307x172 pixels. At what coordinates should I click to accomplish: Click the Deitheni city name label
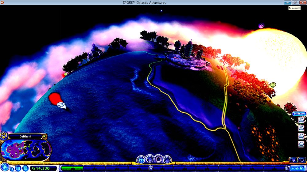pos(25,136)
